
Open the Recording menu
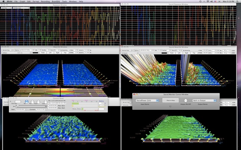click(45, 2)
